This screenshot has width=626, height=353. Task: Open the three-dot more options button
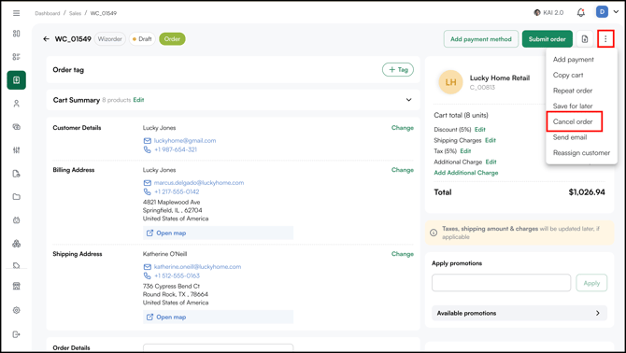[605, 39]
